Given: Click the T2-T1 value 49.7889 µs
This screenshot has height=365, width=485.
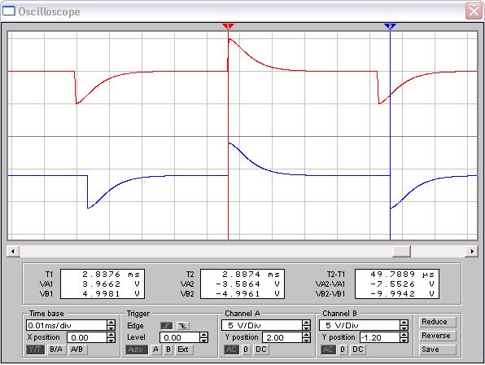Looking at the screenshot, I should coord(403,275).
